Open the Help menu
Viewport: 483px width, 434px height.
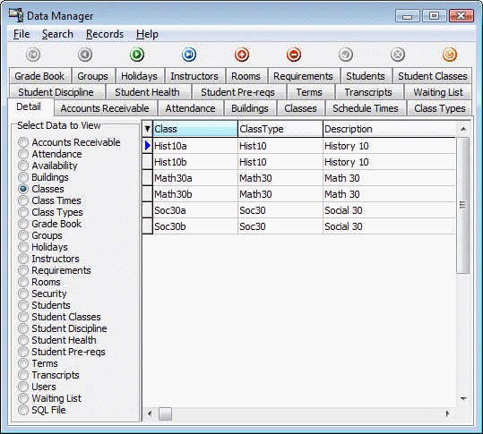click(147, 34)
